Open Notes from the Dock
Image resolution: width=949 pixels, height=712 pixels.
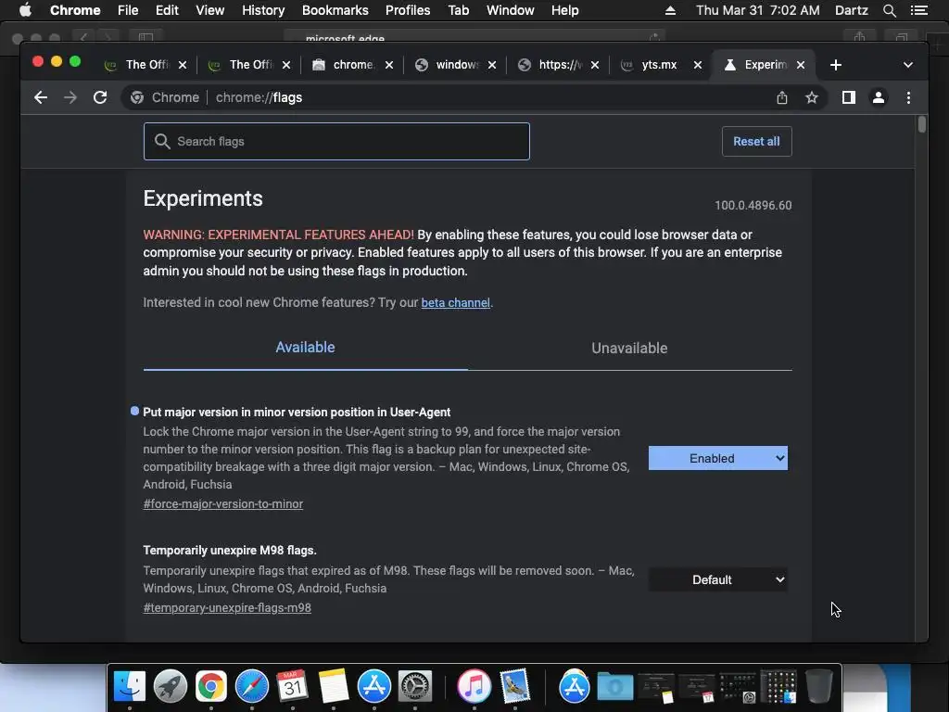point(334,686)
